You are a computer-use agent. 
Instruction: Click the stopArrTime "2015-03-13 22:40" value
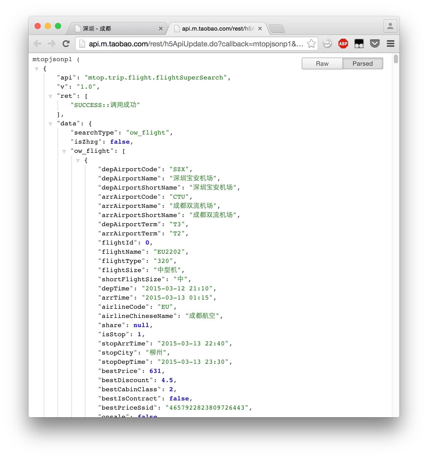193,344
